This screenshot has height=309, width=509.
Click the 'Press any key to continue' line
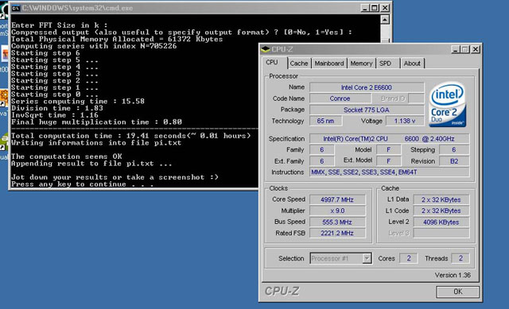click(82, 184)
